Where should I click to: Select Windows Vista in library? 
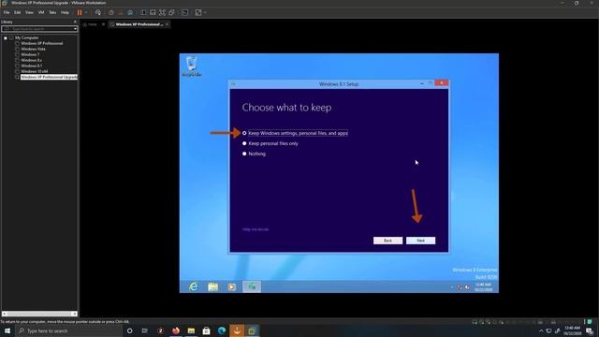click(x=33, y=49)
